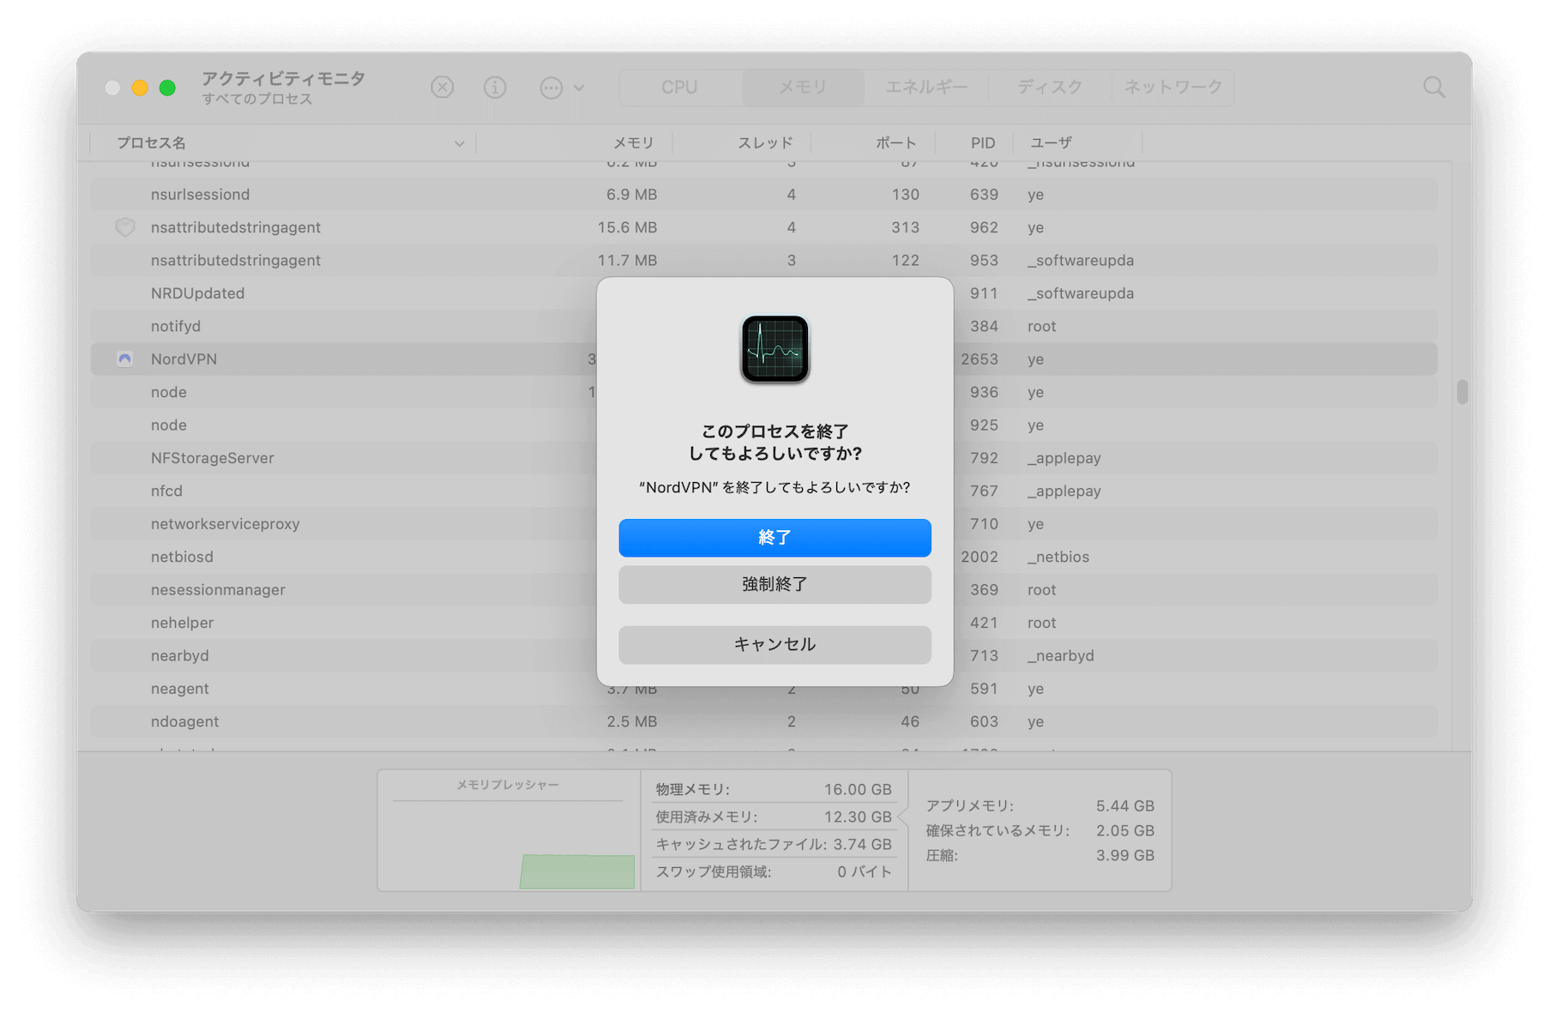Click the green full-screen window button
Image resolution: width=1549 pixels, height=1013 pixels.
coord(167,87)
